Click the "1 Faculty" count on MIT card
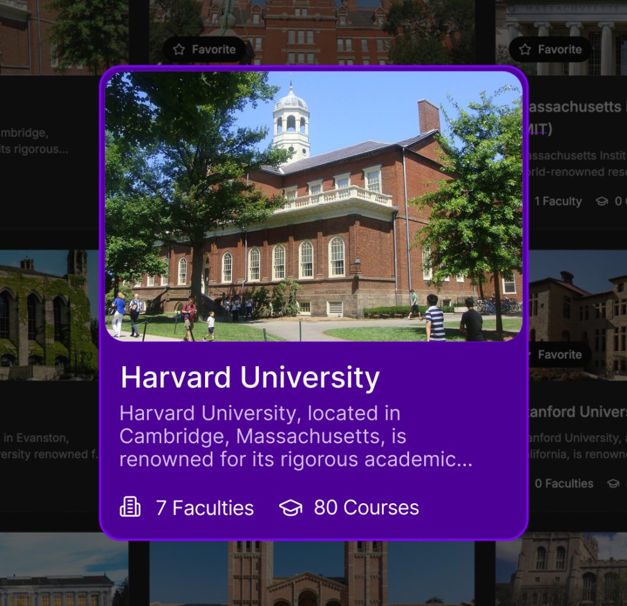 coord(558,201)
